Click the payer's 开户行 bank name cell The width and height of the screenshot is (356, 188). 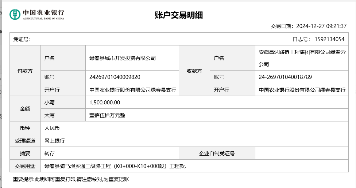[x=133, y=90]
